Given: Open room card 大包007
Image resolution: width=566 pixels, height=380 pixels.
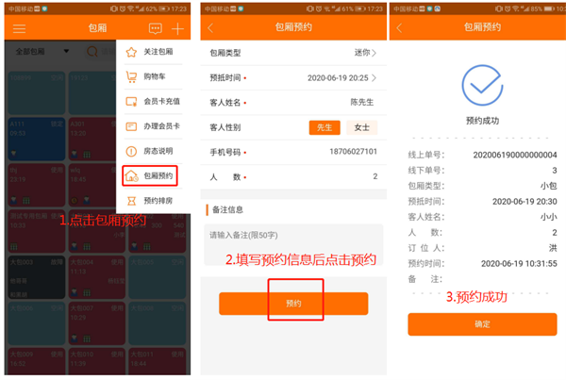Looking at the screenshot, I should [x=97, y=323].
